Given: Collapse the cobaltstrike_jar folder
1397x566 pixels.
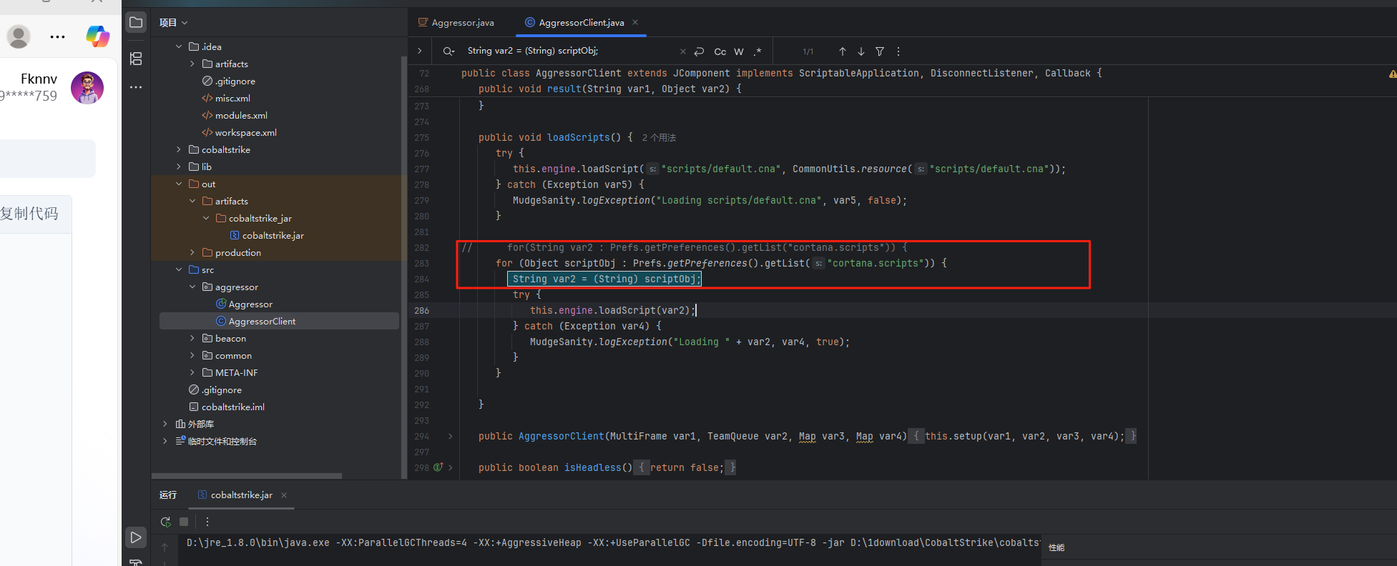Looking at the screenshot, I should tap(206, 218).
